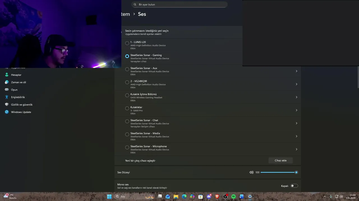Open Windows Update section
The height and width of the screenshot is (201, 359).
[x=21, y=112]
